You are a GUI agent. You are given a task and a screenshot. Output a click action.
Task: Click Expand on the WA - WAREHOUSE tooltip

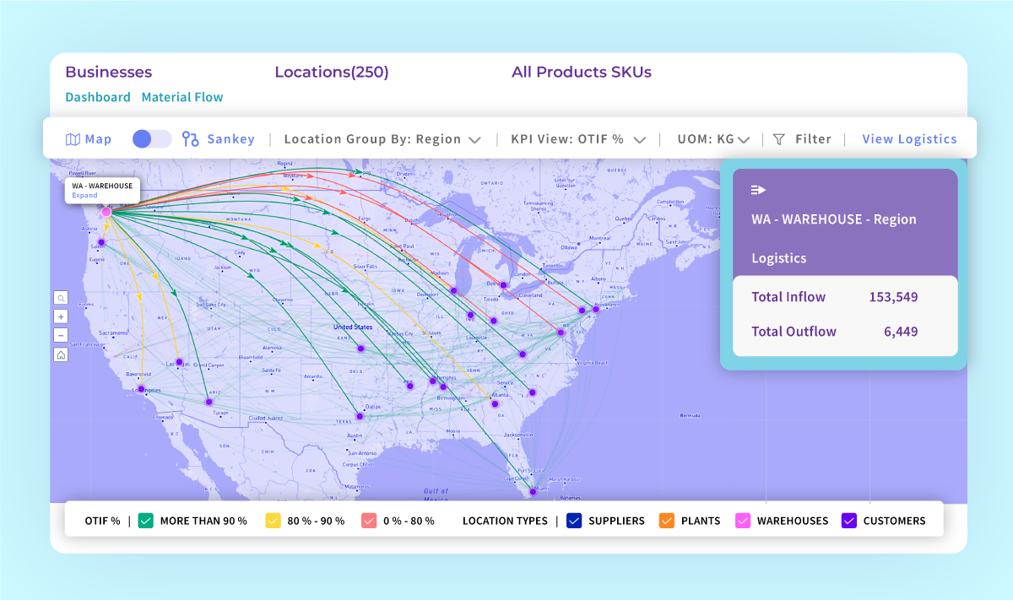83,196
